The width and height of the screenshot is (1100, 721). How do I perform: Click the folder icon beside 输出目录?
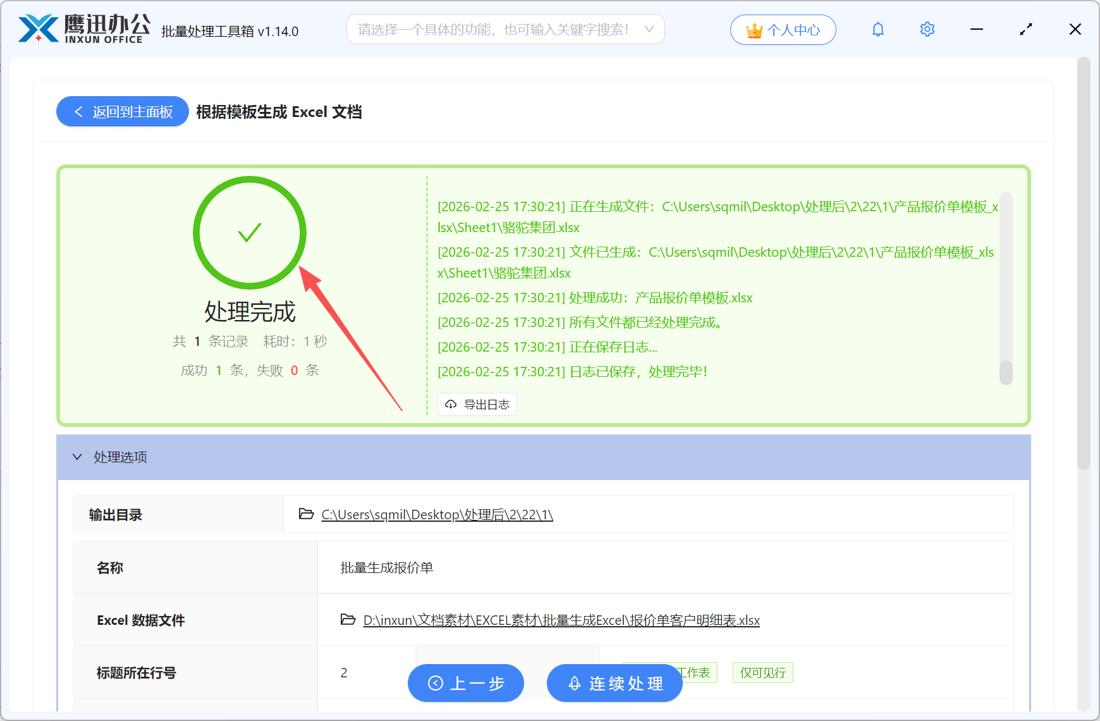point(304,514)
